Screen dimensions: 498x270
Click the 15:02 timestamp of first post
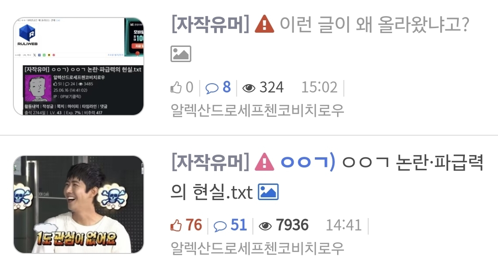click(319, 87)
